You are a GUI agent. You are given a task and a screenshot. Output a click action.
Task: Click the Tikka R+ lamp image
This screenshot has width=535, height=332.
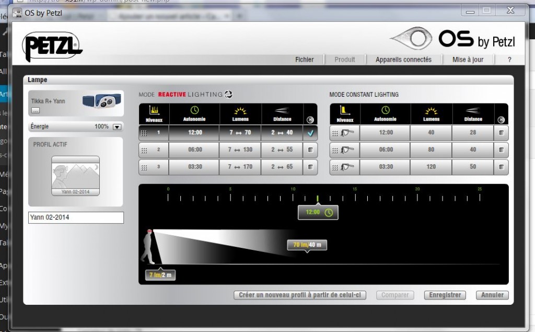(x=102, y=101)
